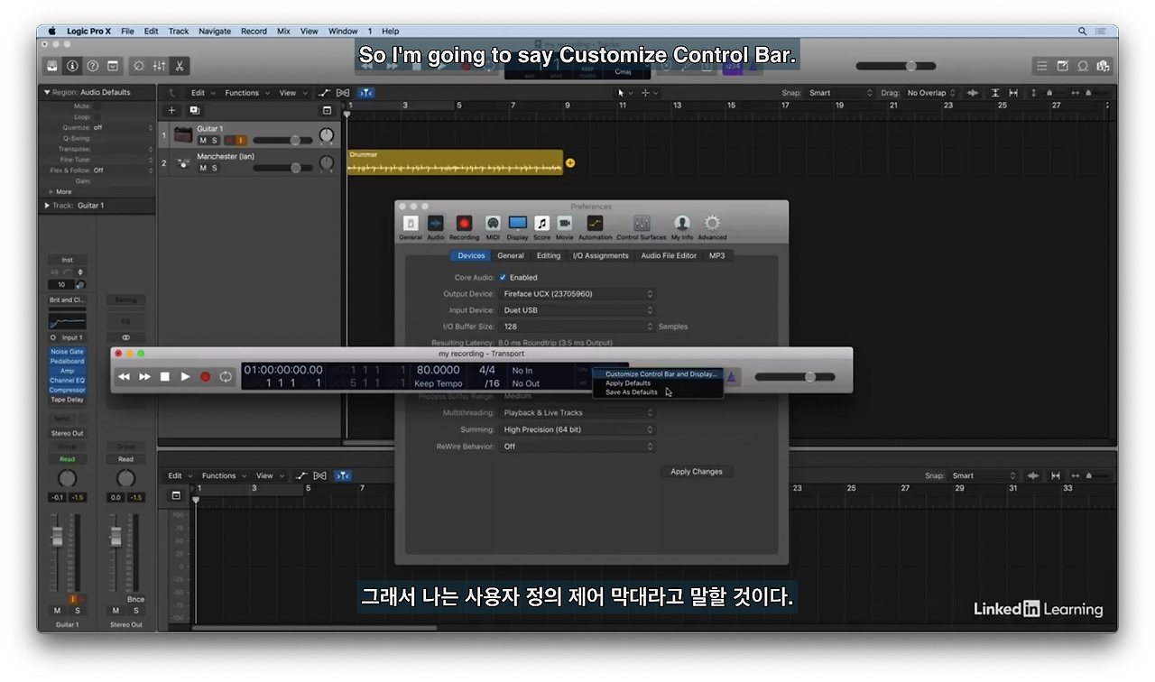The height and width of the screenshot is (682, 1155).
Task: Open Automation preferences icon
Action: [595, 226]
